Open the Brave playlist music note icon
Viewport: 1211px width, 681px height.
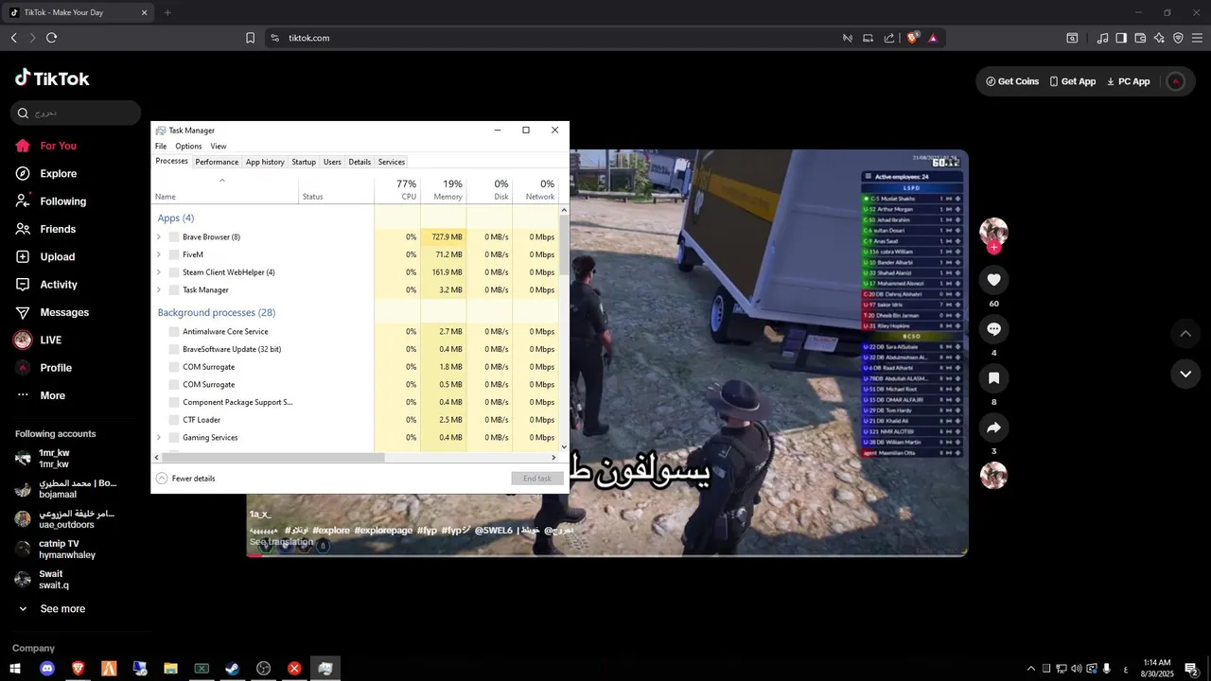click(x=1102, y=38)
